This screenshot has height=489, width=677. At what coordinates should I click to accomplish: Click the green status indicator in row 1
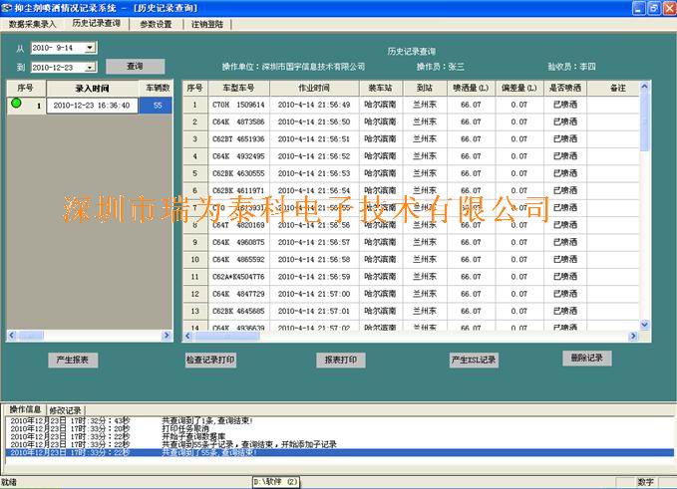coord(15,104)
